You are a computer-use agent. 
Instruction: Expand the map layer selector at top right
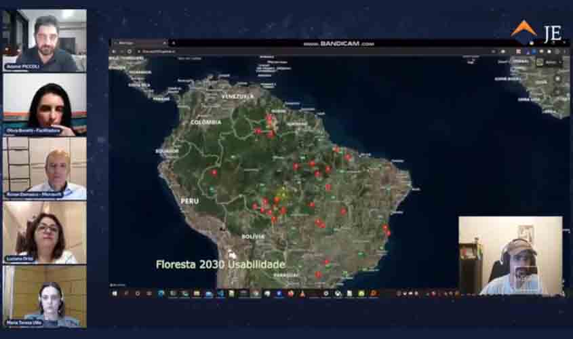pyautogui.click(x=549, y=62)
